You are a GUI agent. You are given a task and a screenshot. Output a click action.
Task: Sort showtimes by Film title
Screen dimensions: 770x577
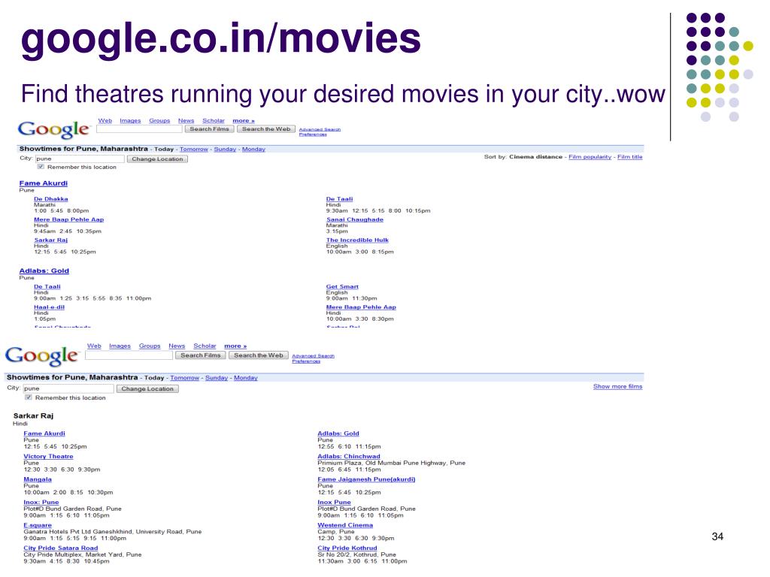(x=629, y=157)
